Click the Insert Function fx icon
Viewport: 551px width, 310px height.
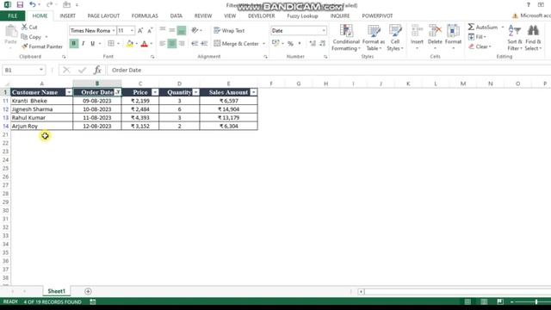pyautogui.click(x=97, y=70)
